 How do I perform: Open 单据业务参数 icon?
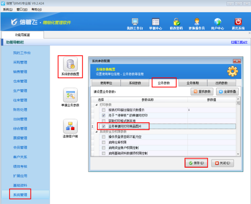tap(70, 95)
